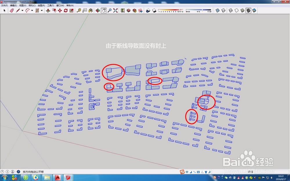Enable wireframe face style

click(x=231, y=10)
